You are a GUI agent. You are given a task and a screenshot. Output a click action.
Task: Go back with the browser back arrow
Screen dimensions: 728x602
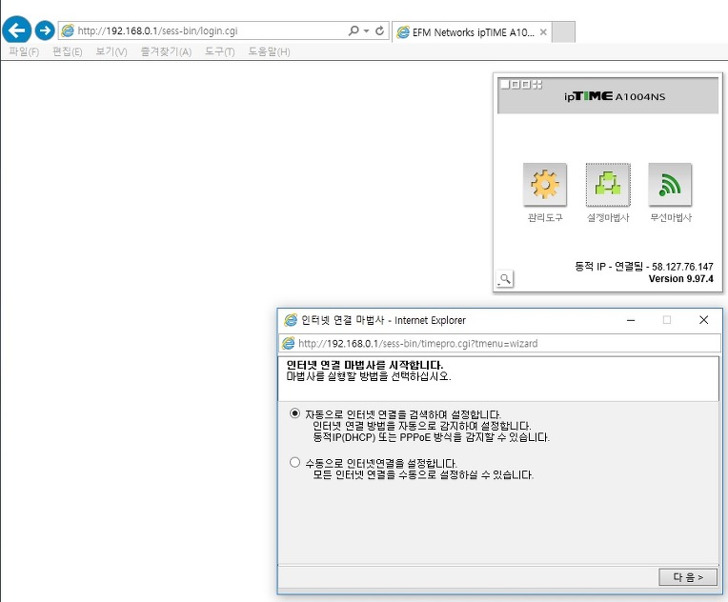pos(17,30)
